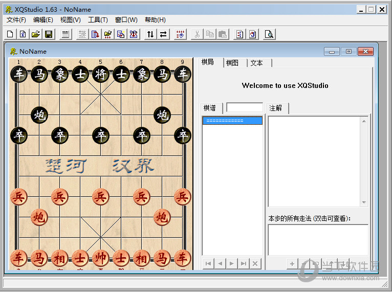
Task: Mirror board with left-right arrows icon
Action: pos(163,34)
